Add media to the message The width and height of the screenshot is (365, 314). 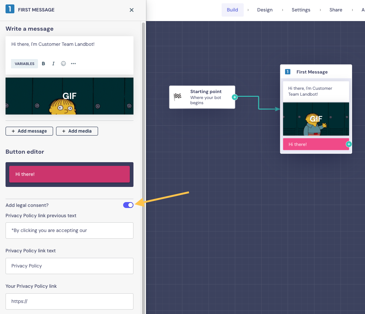pos(77,131)
